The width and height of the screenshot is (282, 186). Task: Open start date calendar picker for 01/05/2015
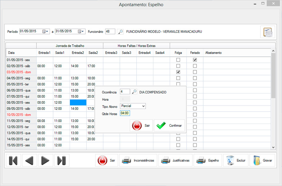pos(45,31)
